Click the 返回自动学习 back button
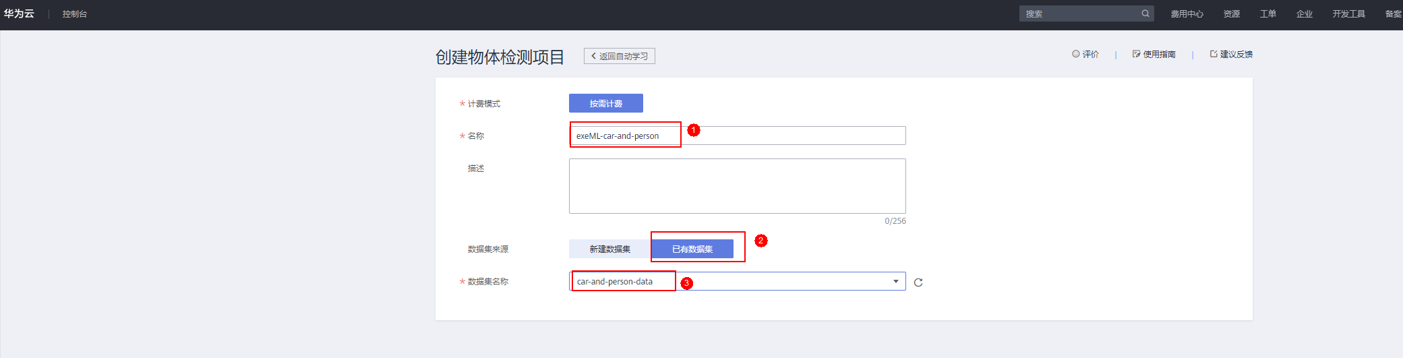The height and width of the screenshot is (358, 1403). click(x=619, y=56)
